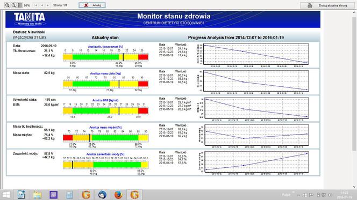Screen dimensions: 357x200
Task: Zoom in with the magnifier plus icon
Action: click(x=8, y=5)
